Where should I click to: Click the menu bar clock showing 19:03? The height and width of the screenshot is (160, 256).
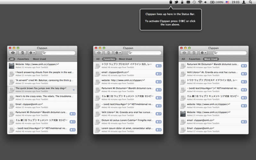236,2
